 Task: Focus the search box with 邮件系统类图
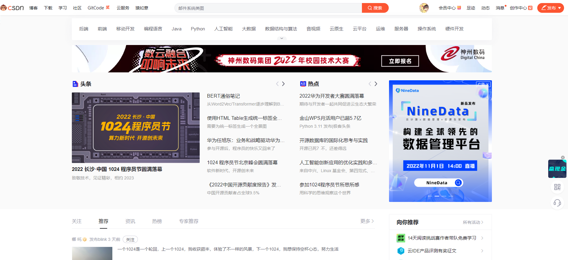(x=268, y=8)
